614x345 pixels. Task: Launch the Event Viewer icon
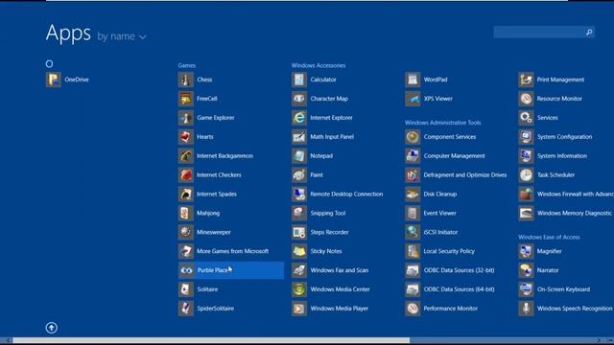pyautogui.click(x=413, y=213)
